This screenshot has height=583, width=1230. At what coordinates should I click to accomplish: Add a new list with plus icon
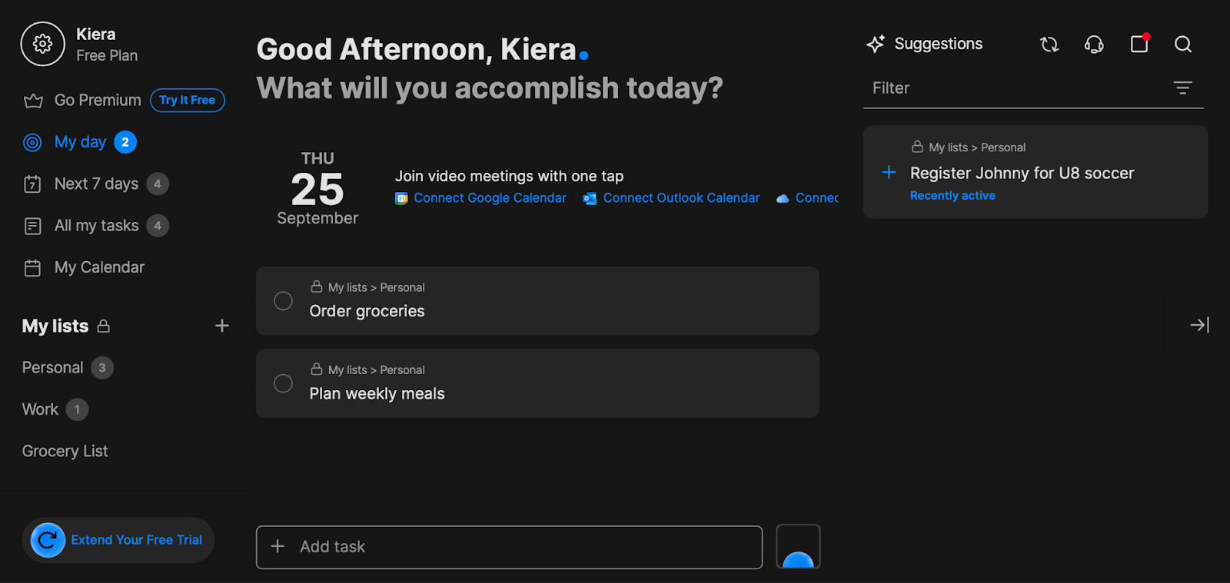point(222,326)
